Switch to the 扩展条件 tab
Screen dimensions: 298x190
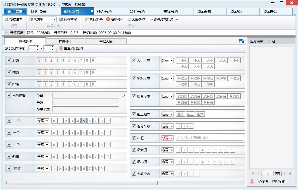coord(66,41)
